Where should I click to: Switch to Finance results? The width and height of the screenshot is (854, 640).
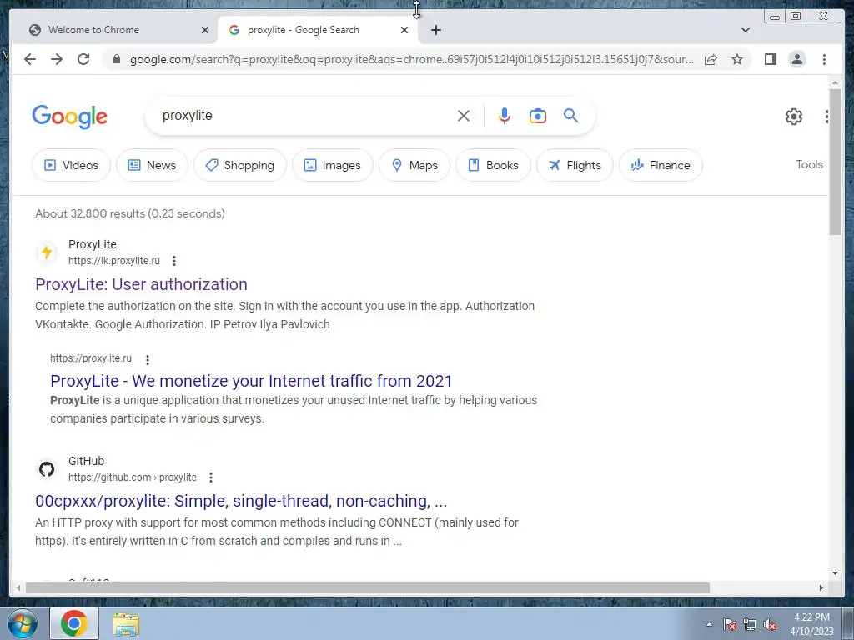point(661,165)
